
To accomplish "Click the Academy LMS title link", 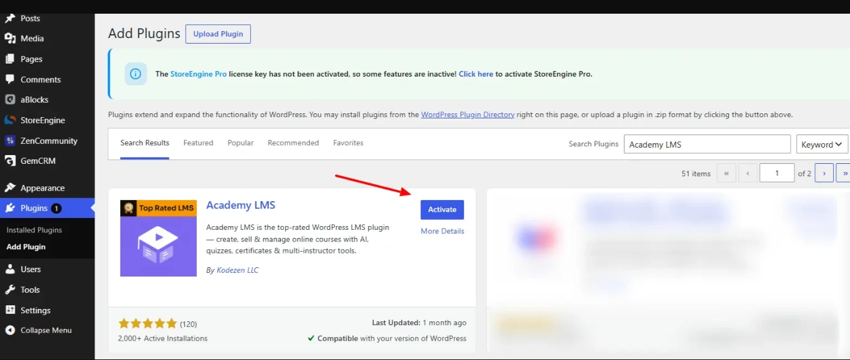I will (240, 205).
